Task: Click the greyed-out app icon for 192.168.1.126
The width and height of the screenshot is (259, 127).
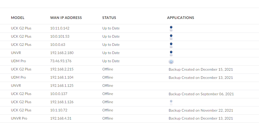Action: coord(171,102)
